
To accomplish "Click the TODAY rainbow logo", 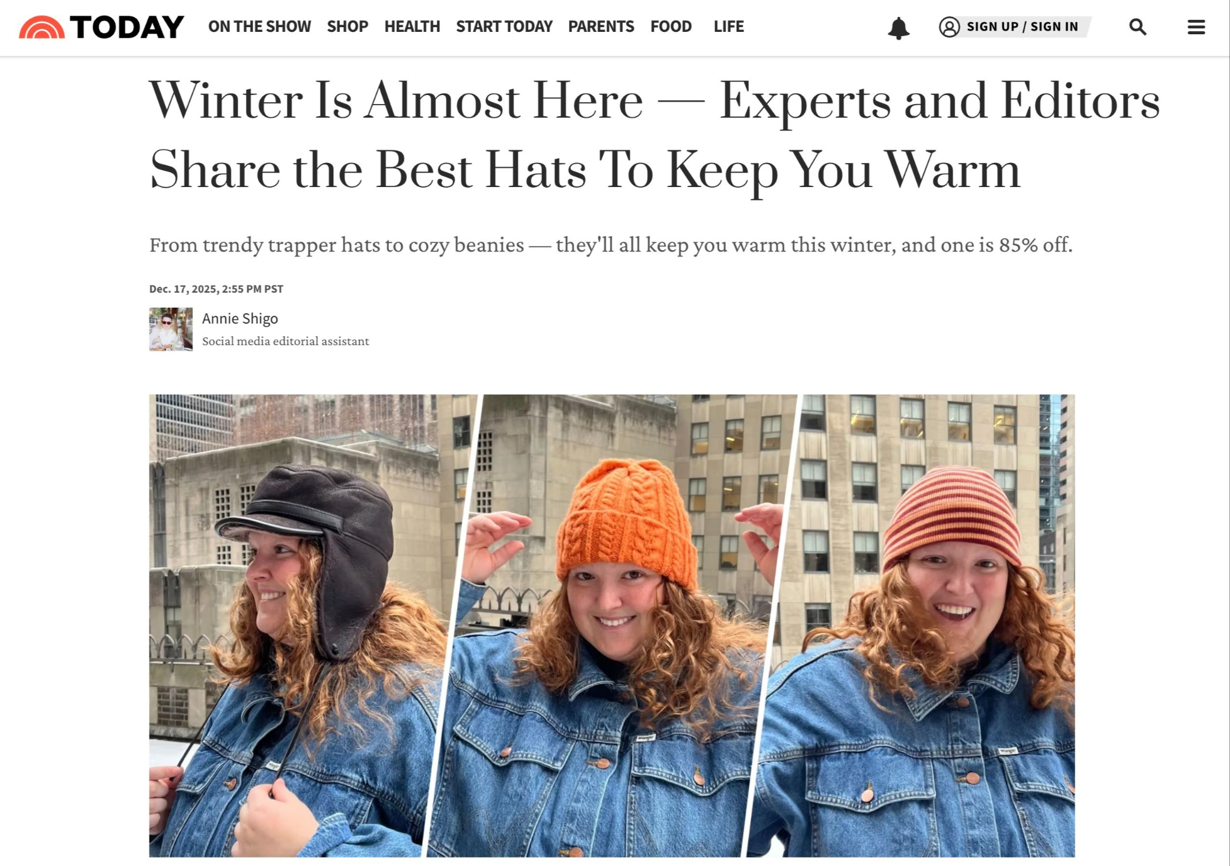I will [x=42, y=27].
